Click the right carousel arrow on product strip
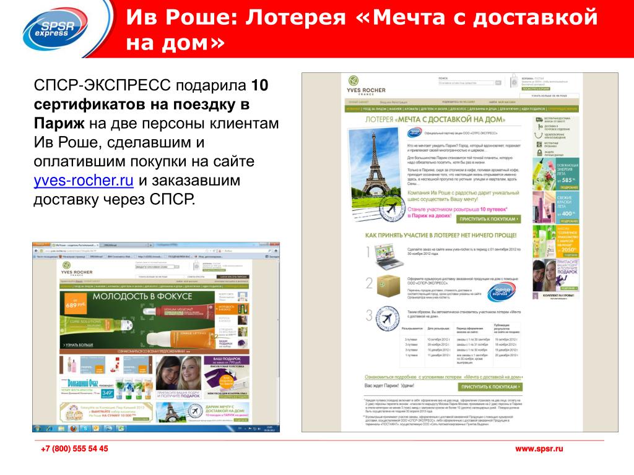The width and height of the screenshot is (634, 475). tap(150, 365)
